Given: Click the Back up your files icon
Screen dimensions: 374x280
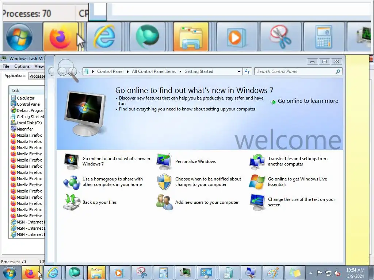Looking at the screenshot, I should click(72, 202).
